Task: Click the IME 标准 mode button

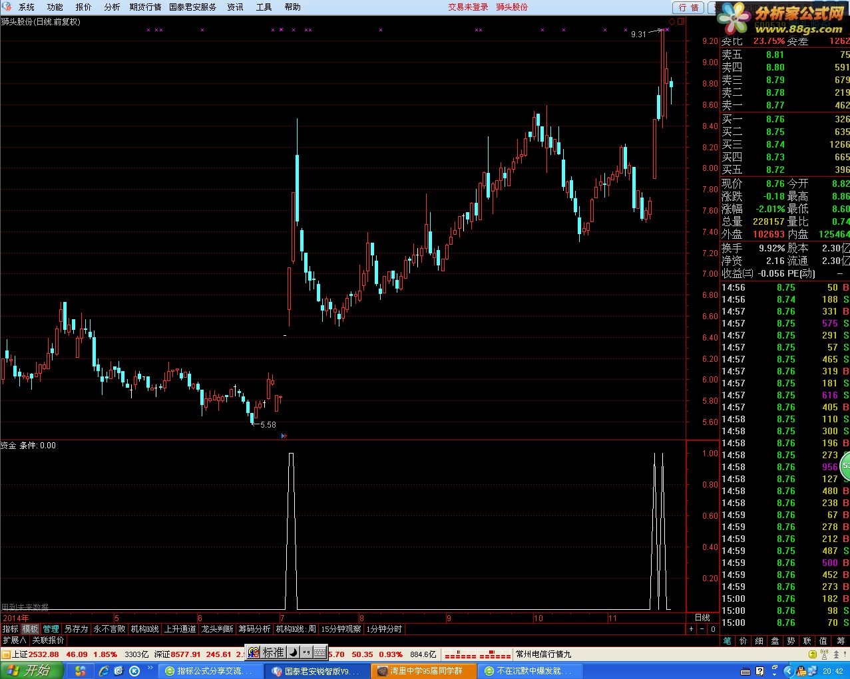Action: pyautogui.click(x=273, y=652)
